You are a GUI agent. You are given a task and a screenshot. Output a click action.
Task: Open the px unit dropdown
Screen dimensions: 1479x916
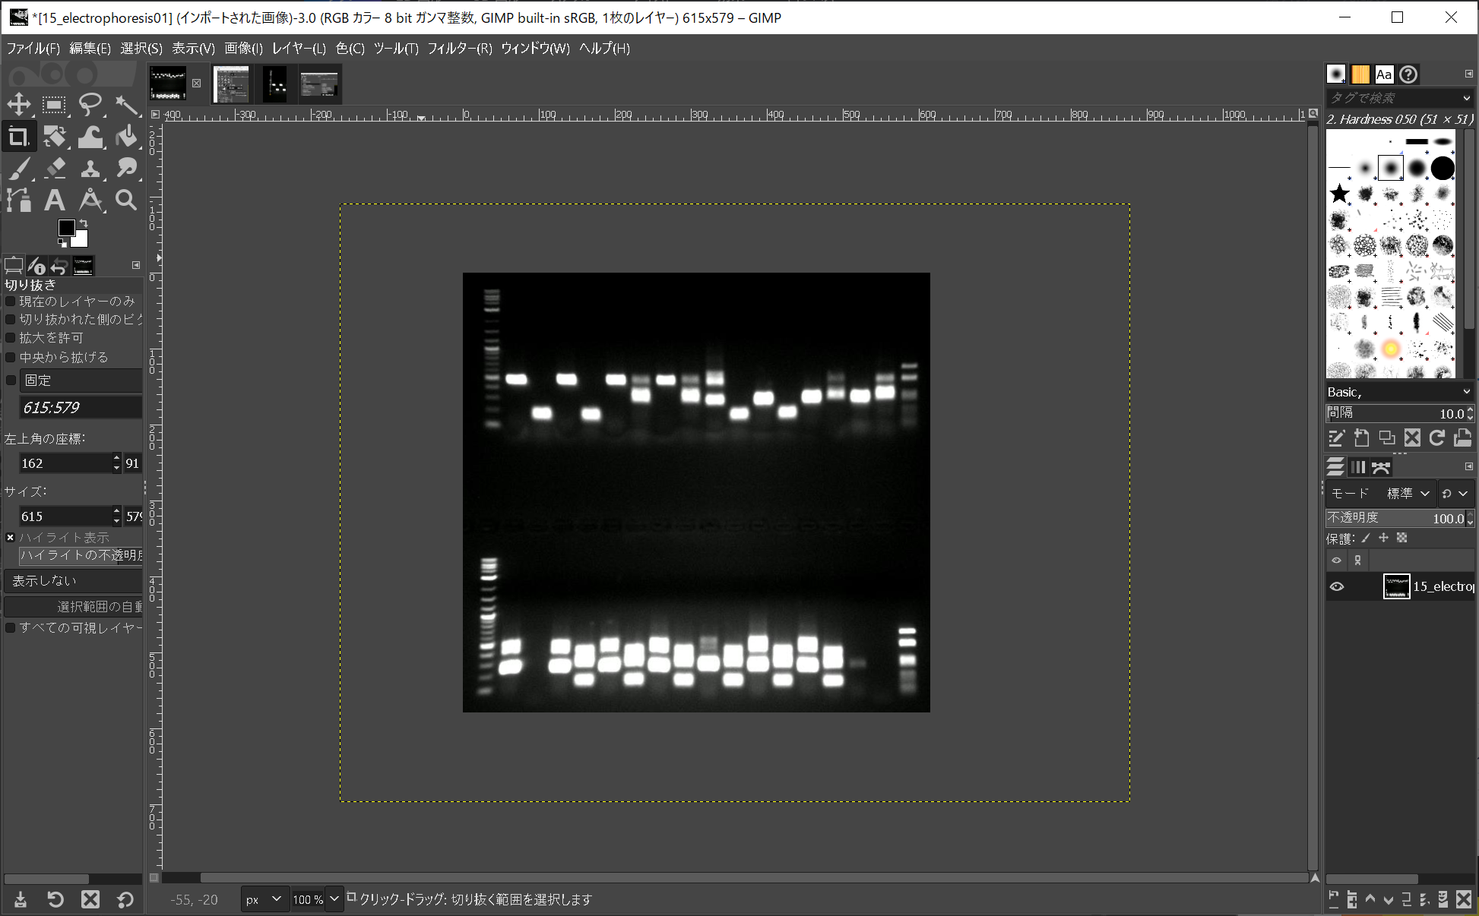[264, 899]
